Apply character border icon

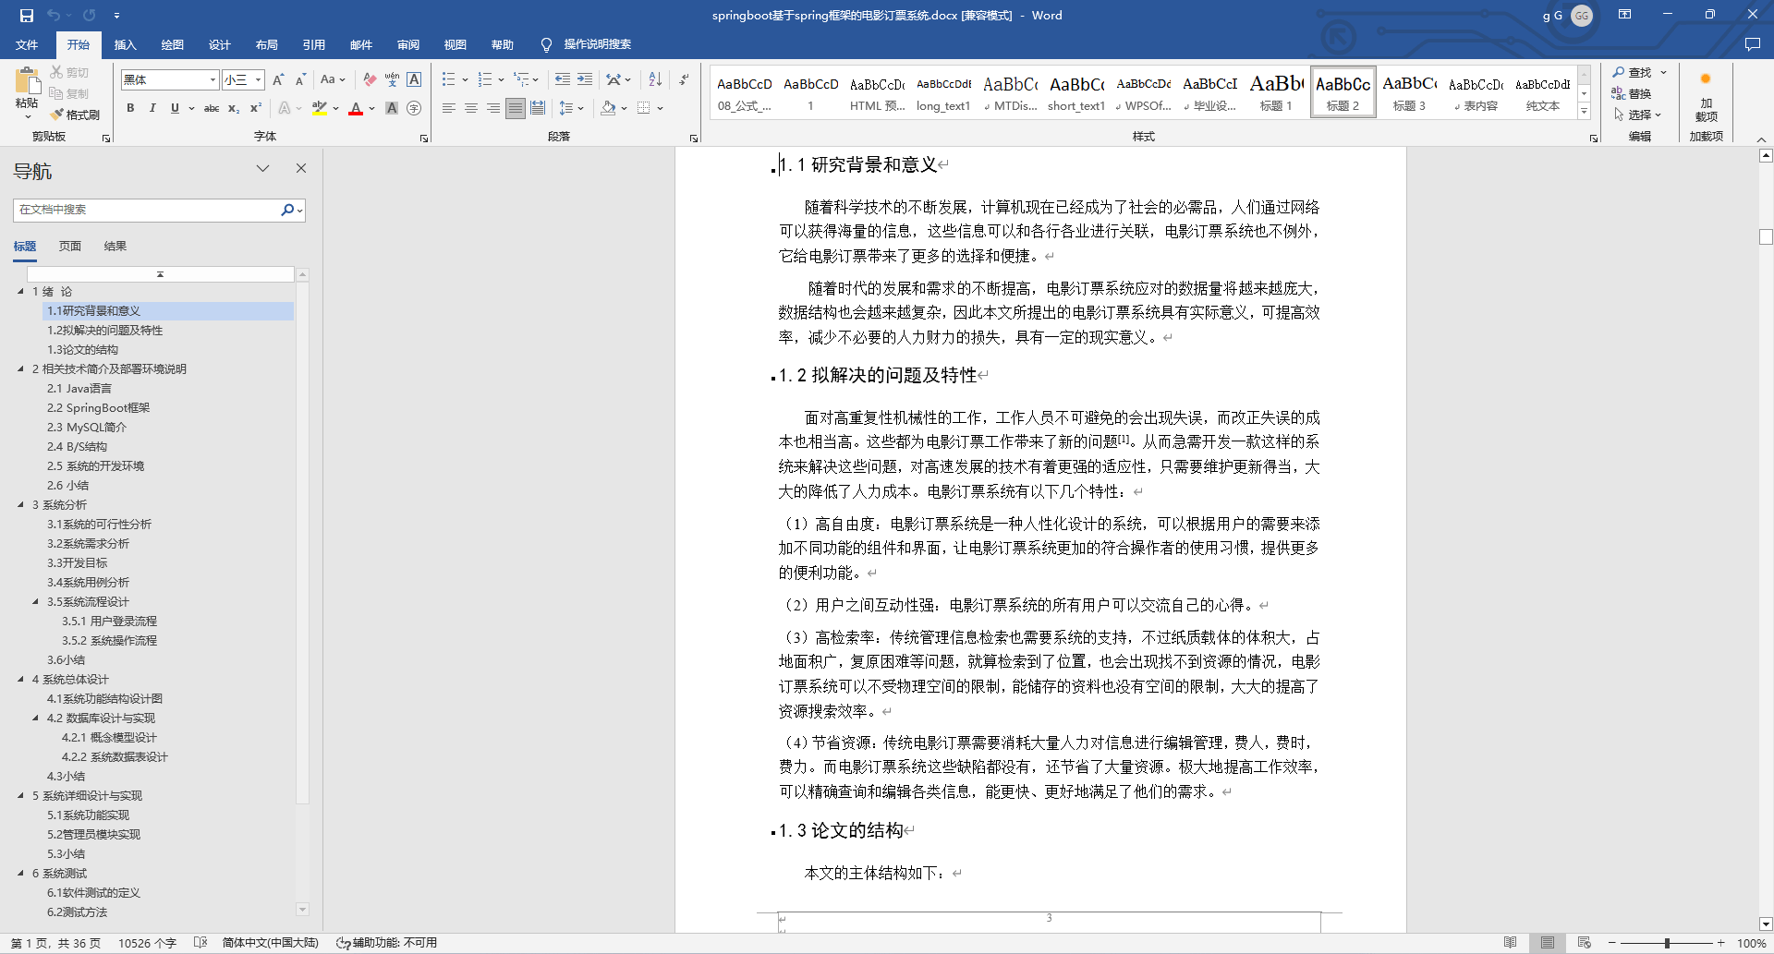(x=414, y=80)
